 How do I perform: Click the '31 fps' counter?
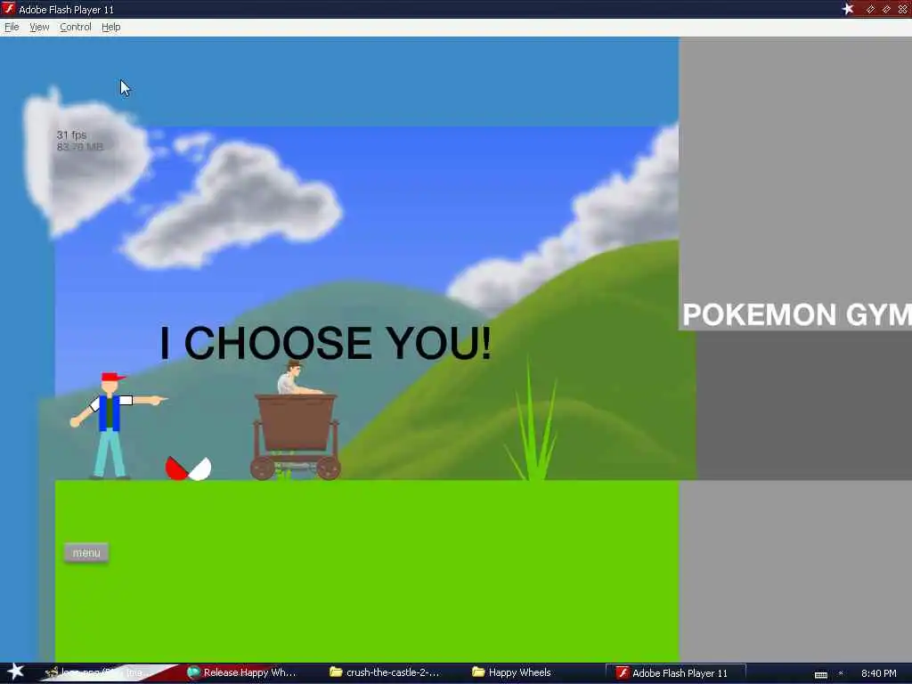[x=71, y=135]
